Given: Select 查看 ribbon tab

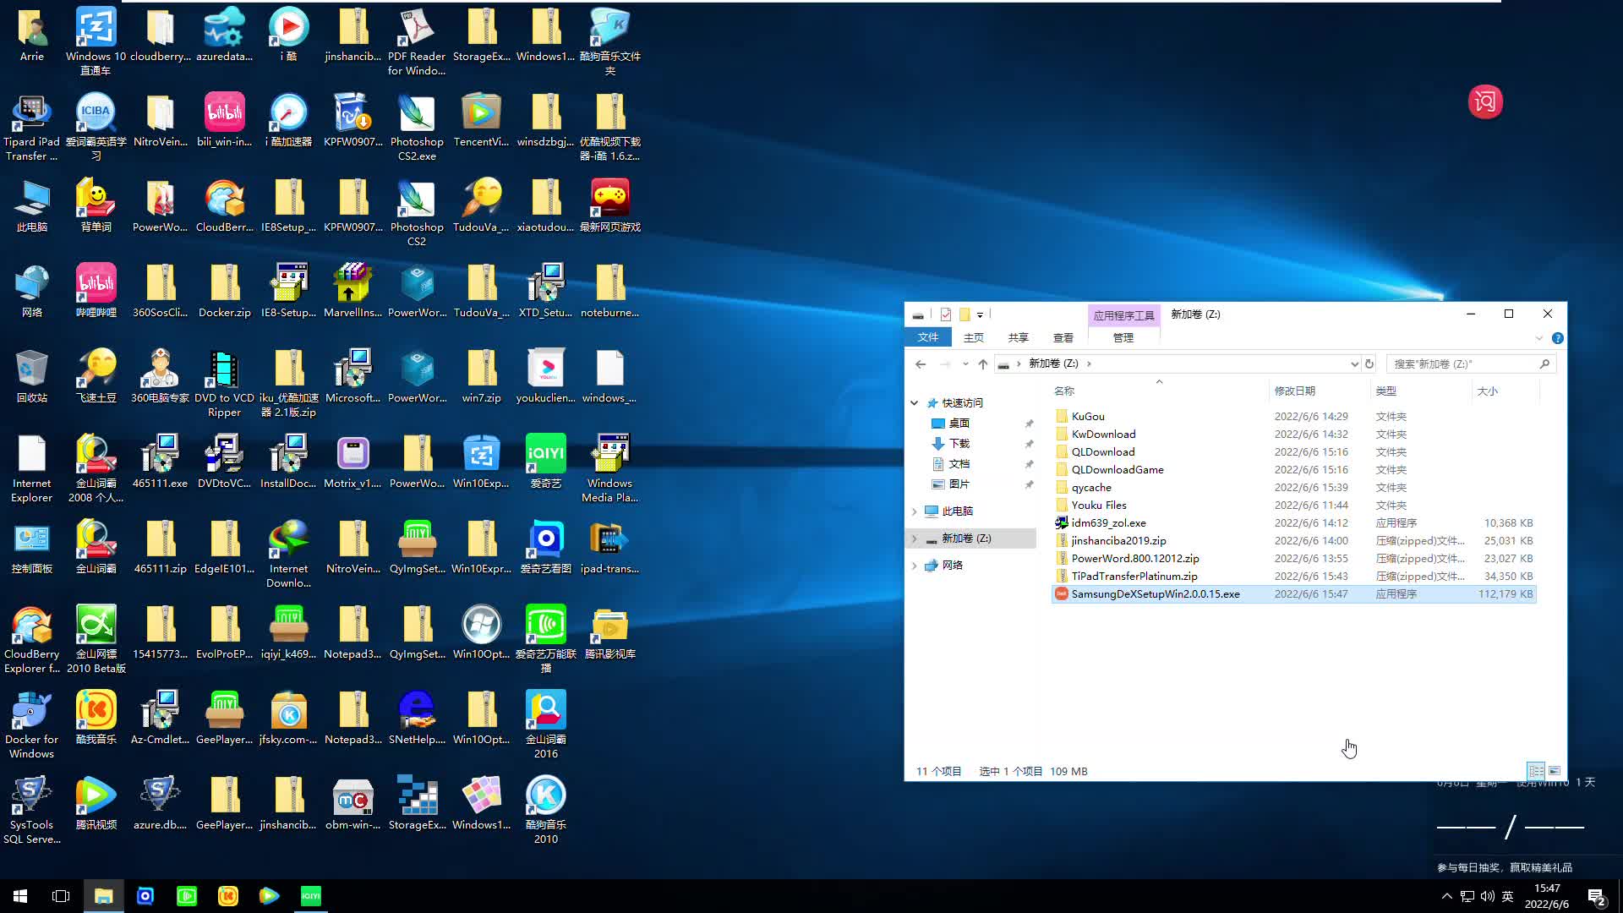Looking at the screenshot, I should (1063, 338).
